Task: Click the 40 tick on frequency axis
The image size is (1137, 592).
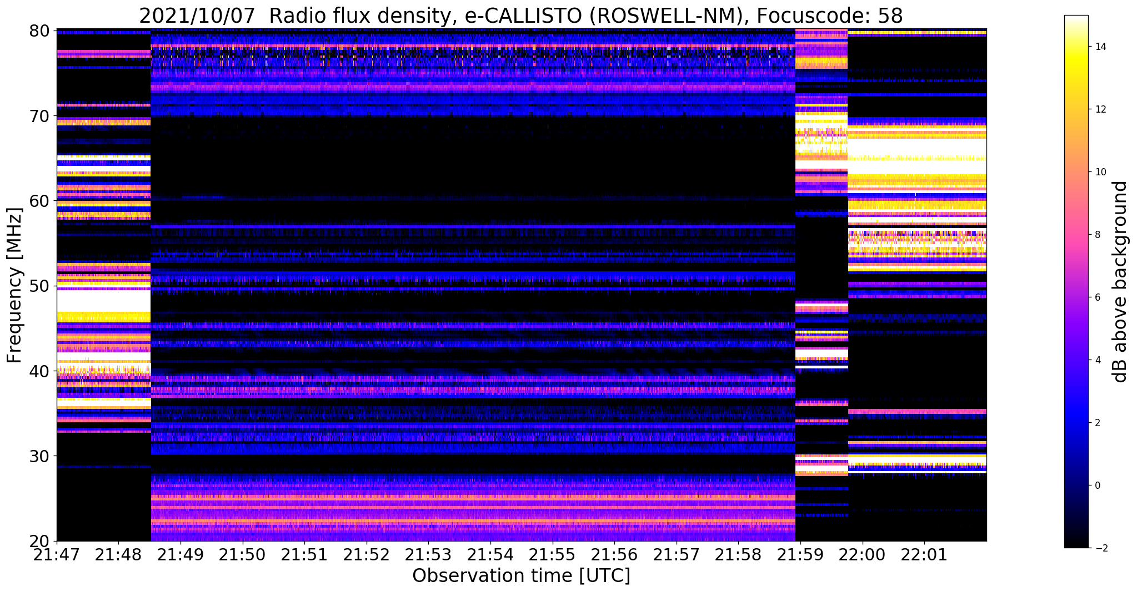Action: [39, 371]
